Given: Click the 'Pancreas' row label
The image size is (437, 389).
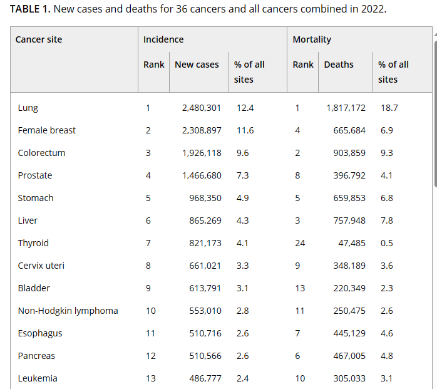Looking at the screenshot, I should pyautogui.click(x=36, y=356).
